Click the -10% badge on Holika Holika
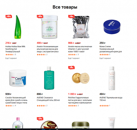The image size is (137, 130). pos(9,16)
